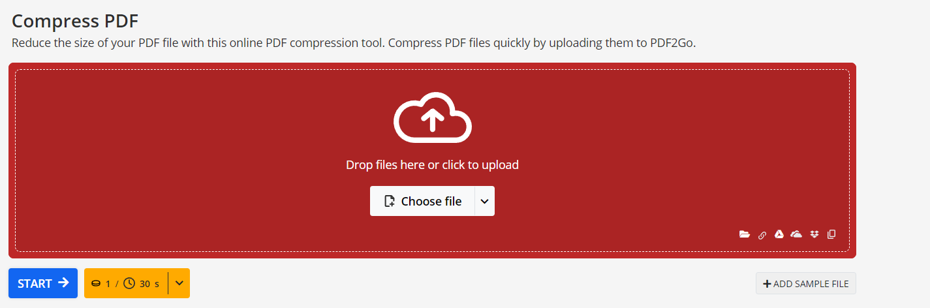Click the clock icon beside 30 s

129,283
